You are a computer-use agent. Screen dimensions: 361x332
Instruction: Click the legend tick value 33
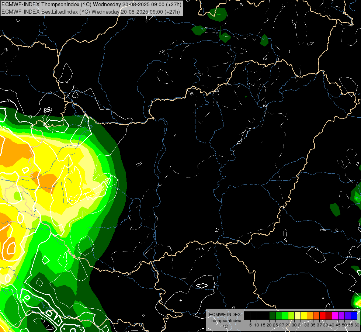307,325
